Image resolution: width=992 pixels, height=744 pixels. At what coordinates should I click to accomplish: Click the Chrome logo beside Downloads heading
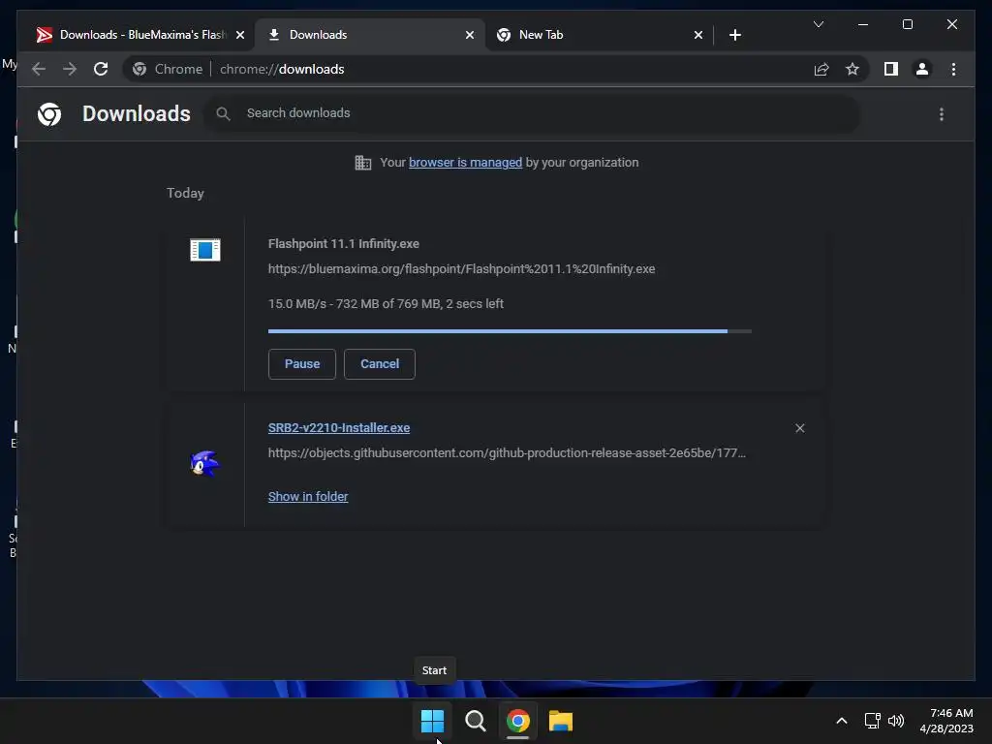[49, 114]
